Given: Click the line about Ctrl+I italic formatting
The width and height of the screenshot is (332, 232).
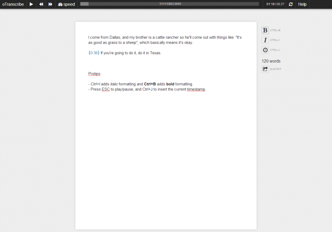Looking at the screenshot, I should 141,84.
